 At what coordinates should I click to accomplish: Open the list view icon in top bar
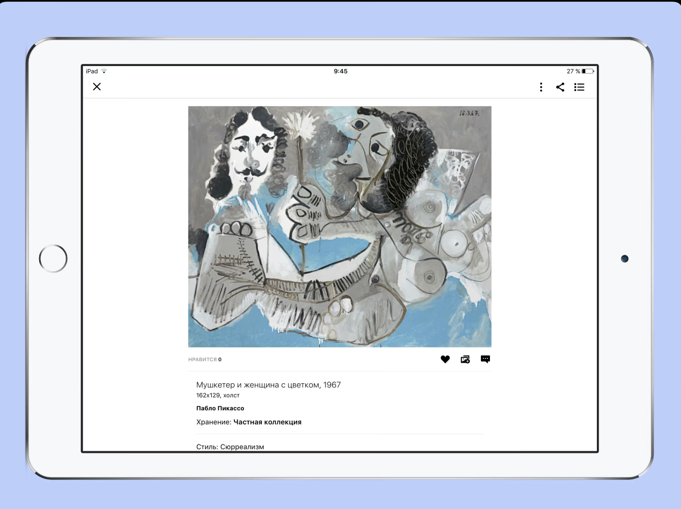tap(579, 87)
